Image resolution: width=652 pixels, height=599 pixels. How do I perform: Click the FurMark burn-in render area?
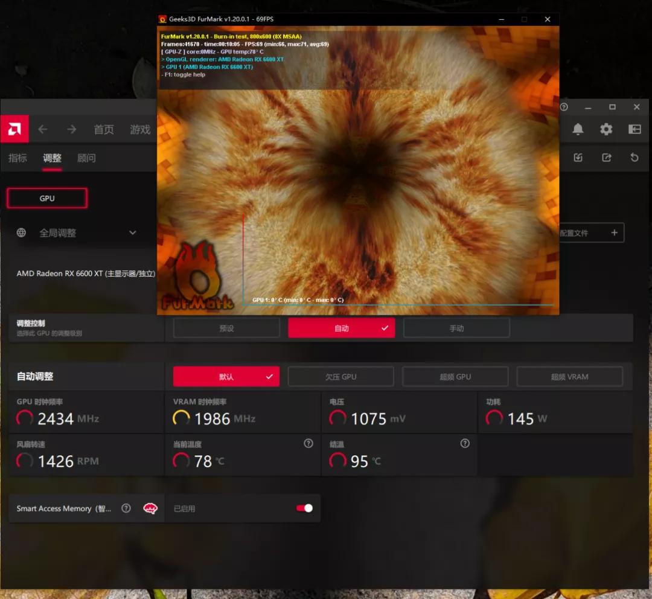tap(358, 170)
